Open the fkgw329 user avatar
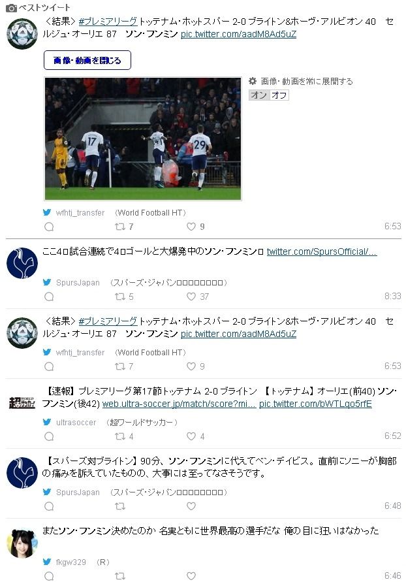The width and height of the screenshot is (406, 582). (x=22, y=543)
